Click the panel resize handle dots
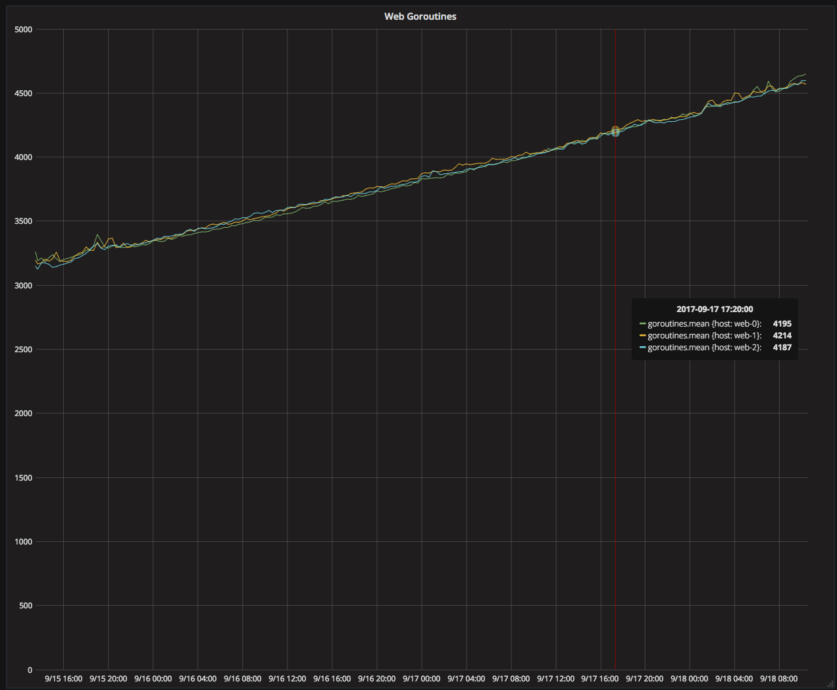This screenshot has height=690, width=837. [830, 685]
